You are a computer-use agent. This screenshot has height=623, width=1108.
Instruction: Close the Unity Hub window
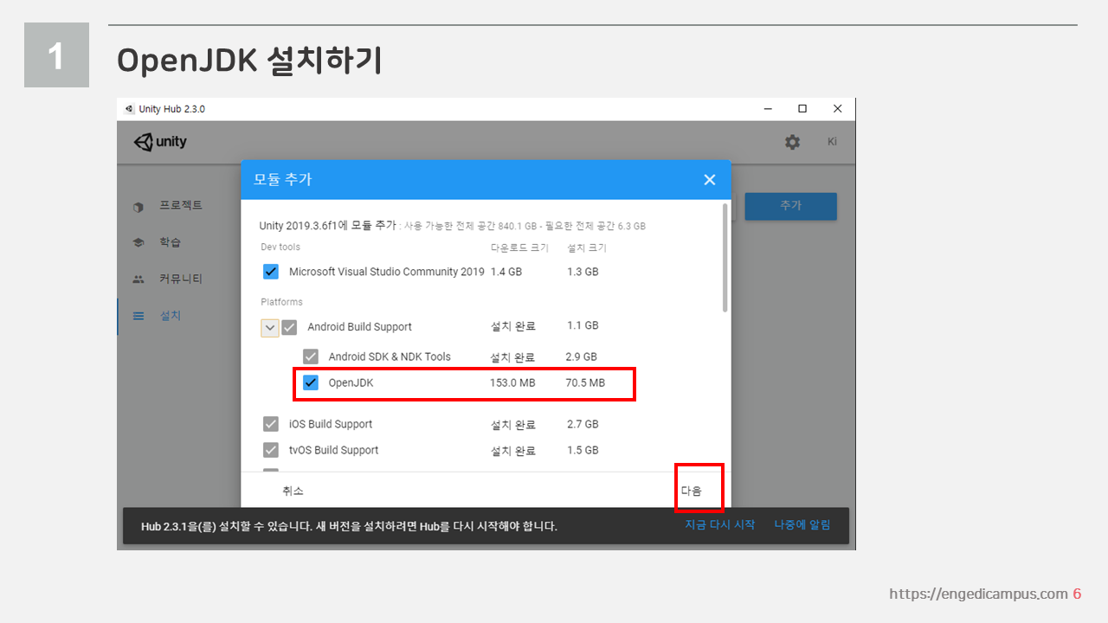(837, 109)
